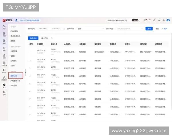Click the 业务模块 column header
The image size is (172, 138).
[83, 44]
